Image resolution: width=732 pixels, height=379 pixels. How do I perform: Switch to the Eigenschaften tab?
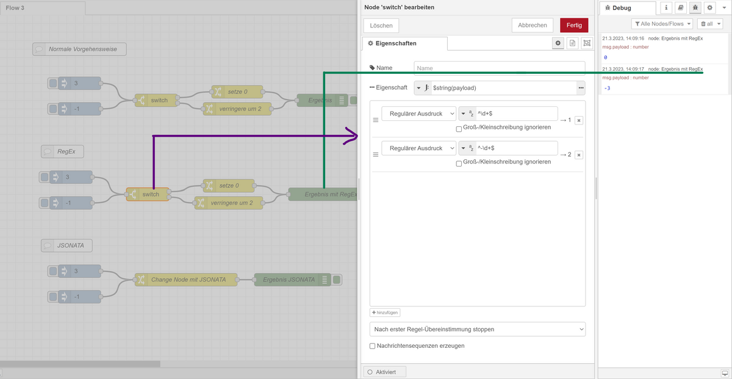tap(404, 43)
